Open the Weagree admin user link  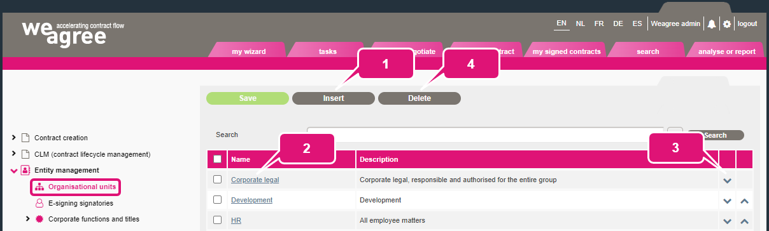675,23
